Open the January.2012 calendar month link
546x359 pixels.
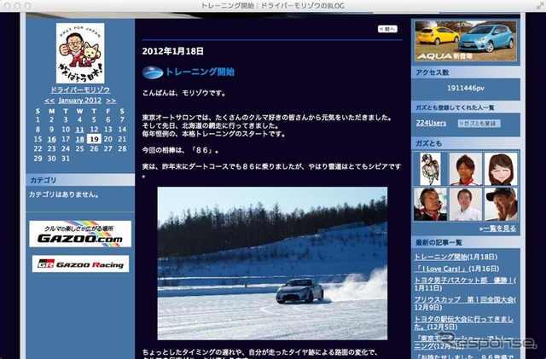pyautogui.click(x=80, y=101)
